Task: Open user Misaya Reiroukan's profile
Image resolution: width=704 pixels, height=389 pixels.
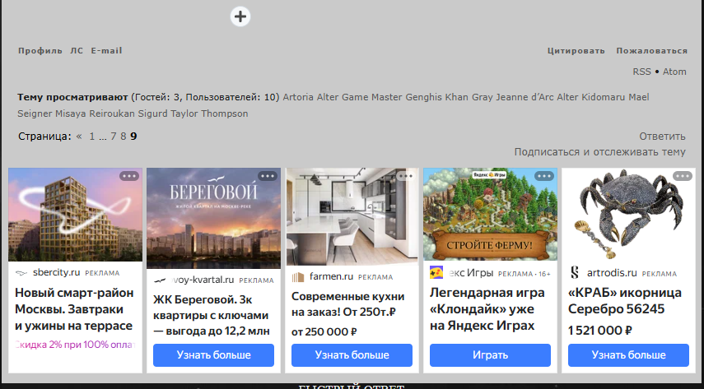Action: (95, 113)
